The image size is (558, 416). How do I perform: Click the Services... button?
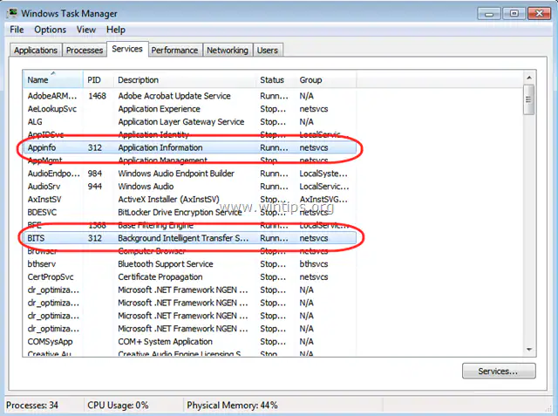(x=498, y=372)
